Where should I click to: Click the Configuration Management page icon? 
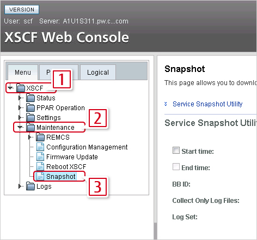pos(40,147)
